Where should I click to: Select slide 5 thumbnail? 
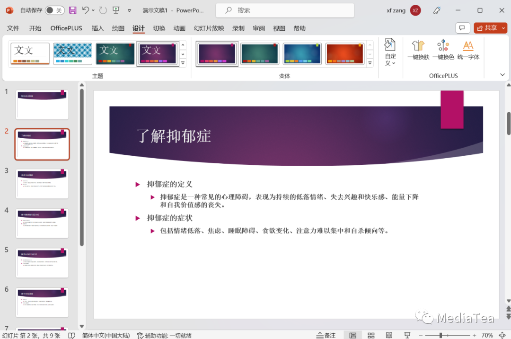click(43, 263)
